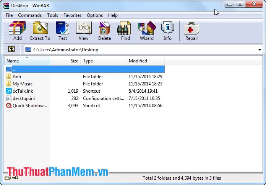The height and width of the screenshot is (185, 266).
Task: Minimize the WinRAR window
Action: click(230, 4)
